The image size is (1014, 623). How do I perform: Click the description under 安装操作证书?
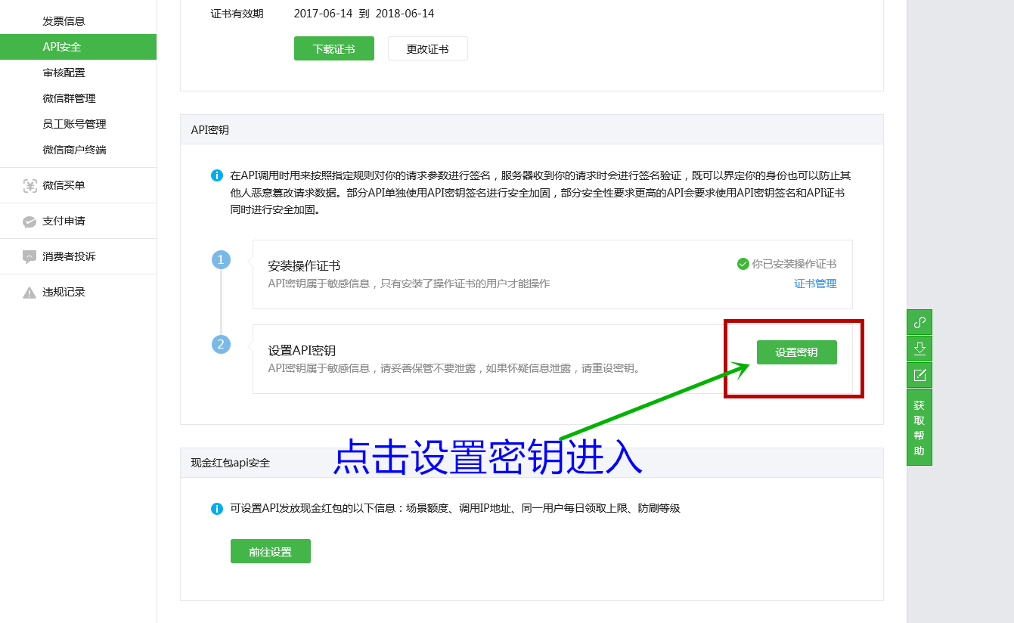pyautogui.click(x=409, y=284)
